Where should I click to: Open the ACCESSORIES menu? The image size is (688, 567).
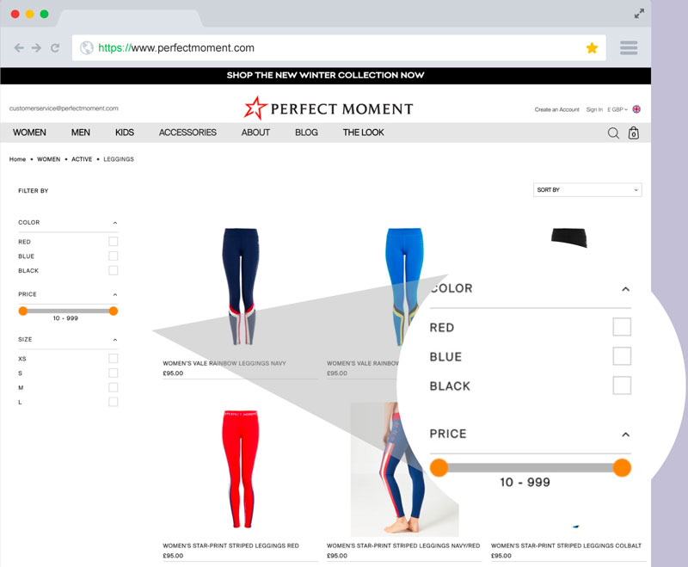coord(187,133)
